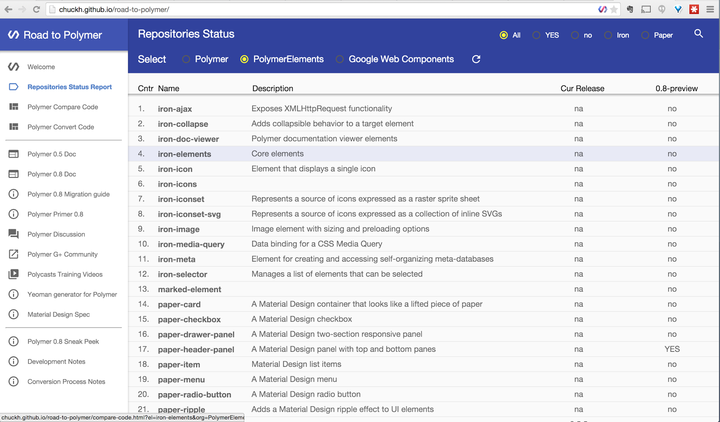
Task: Bookmark this page with the star icon
Action: [614, 9]
